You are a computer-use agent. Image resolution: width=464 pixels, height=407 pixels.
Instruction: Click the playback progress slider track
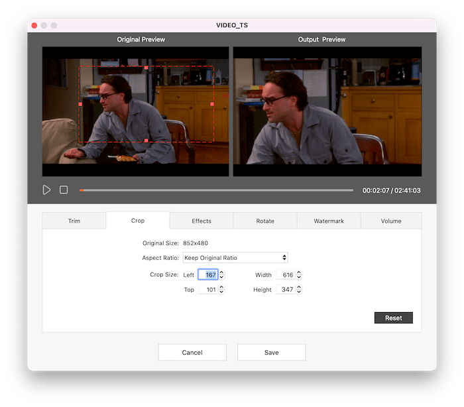[216, 190]
